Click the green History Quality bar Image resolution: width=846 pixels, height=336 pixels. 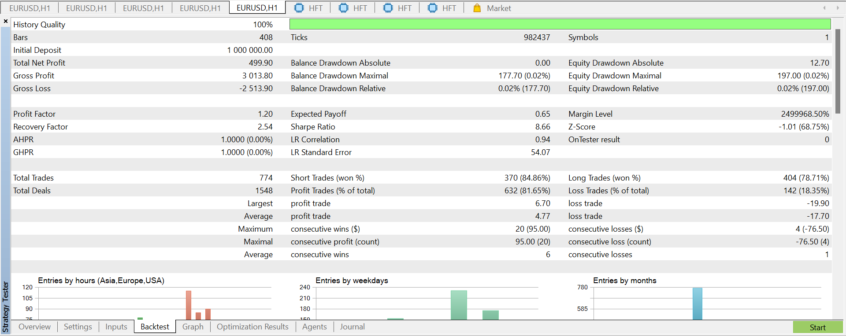click(x=560, y=24)
